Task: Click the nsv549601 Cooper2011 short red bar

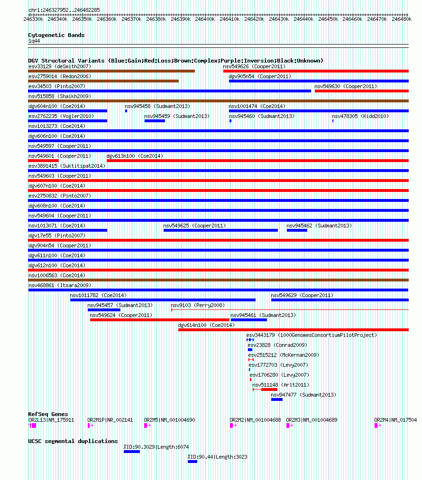Action: click(x=43, y=161)
